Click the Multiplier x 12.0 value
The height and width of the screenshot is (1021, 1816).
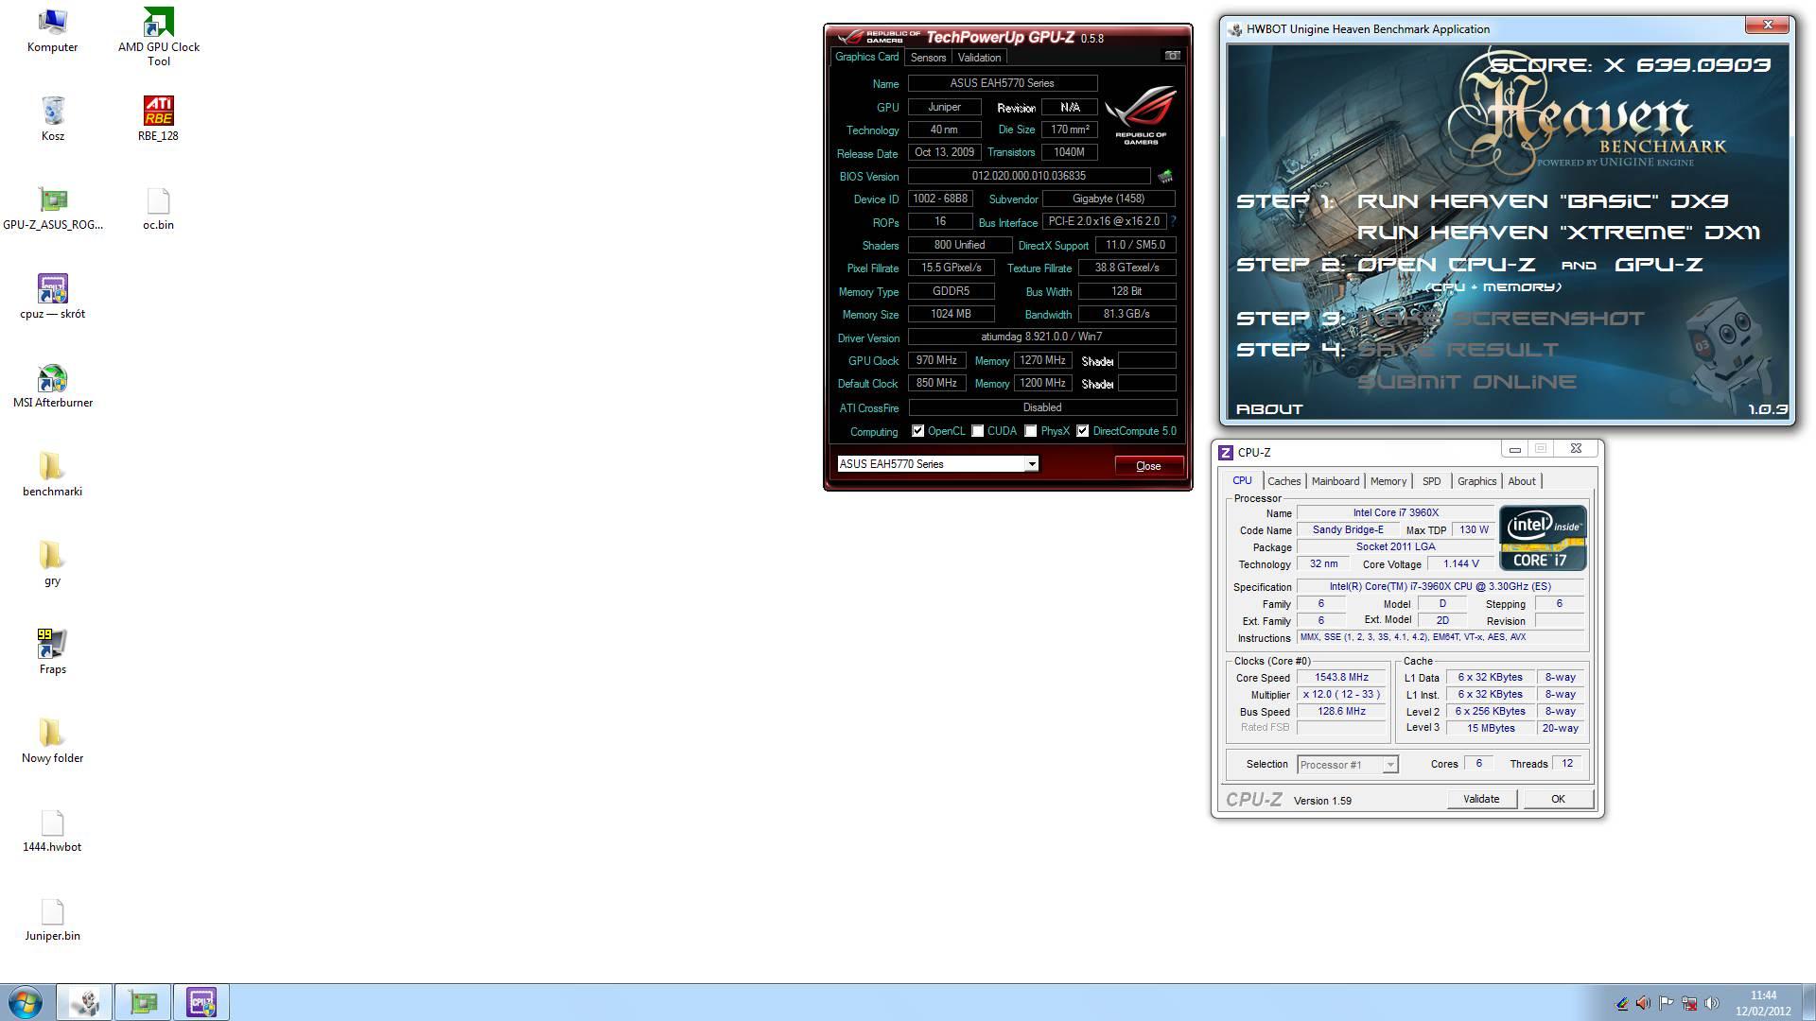[1341, 695]
